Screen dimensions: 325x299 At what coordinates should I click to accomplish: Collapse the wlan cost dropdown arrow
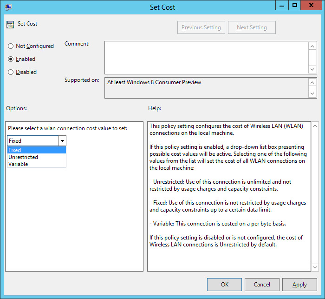tap(62, 141)
